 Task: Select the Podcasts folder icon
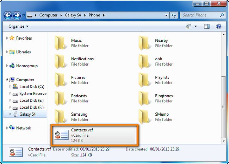click(60, 98)
